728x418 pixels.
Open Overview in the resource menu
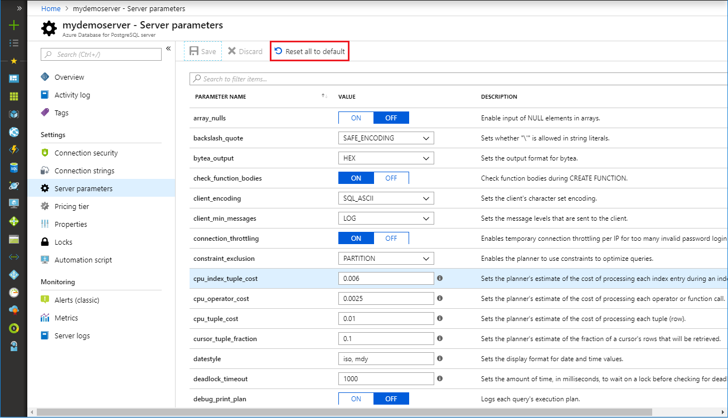point(69,77)
